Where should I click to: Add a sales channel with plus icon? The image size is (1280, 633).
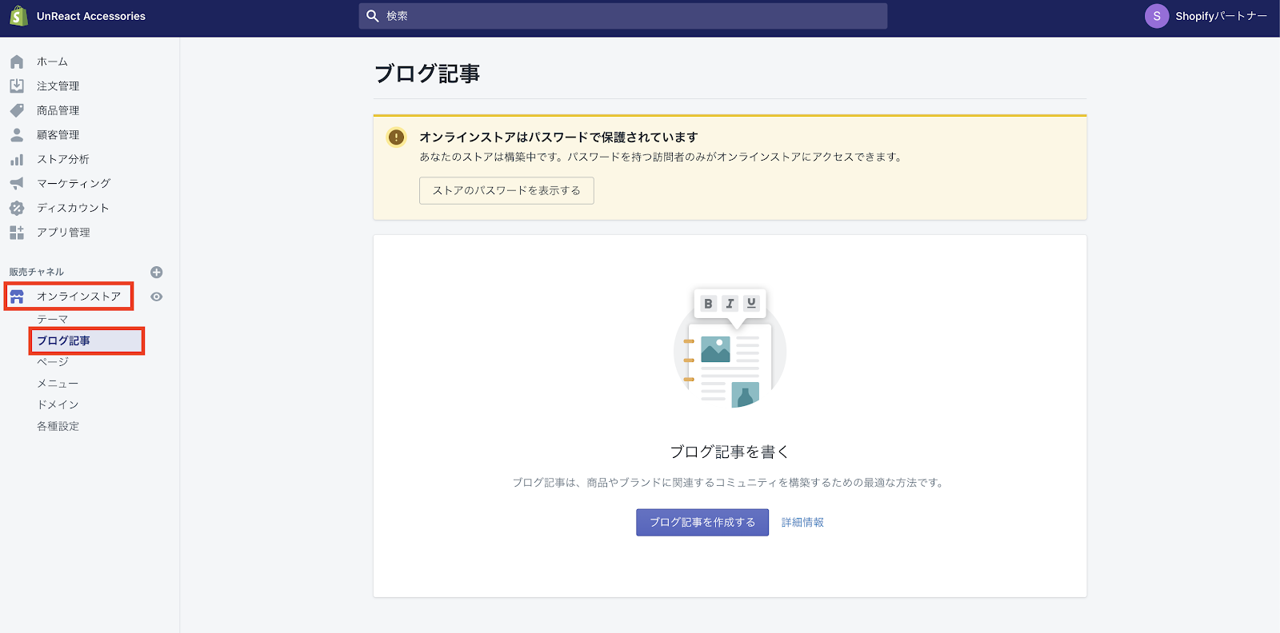157,273
